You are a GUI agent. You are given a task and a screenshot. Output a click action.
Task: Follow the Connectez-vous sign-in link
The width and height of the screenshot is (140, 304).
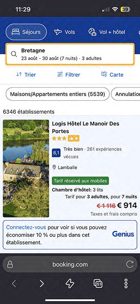[x=26, y=227]
